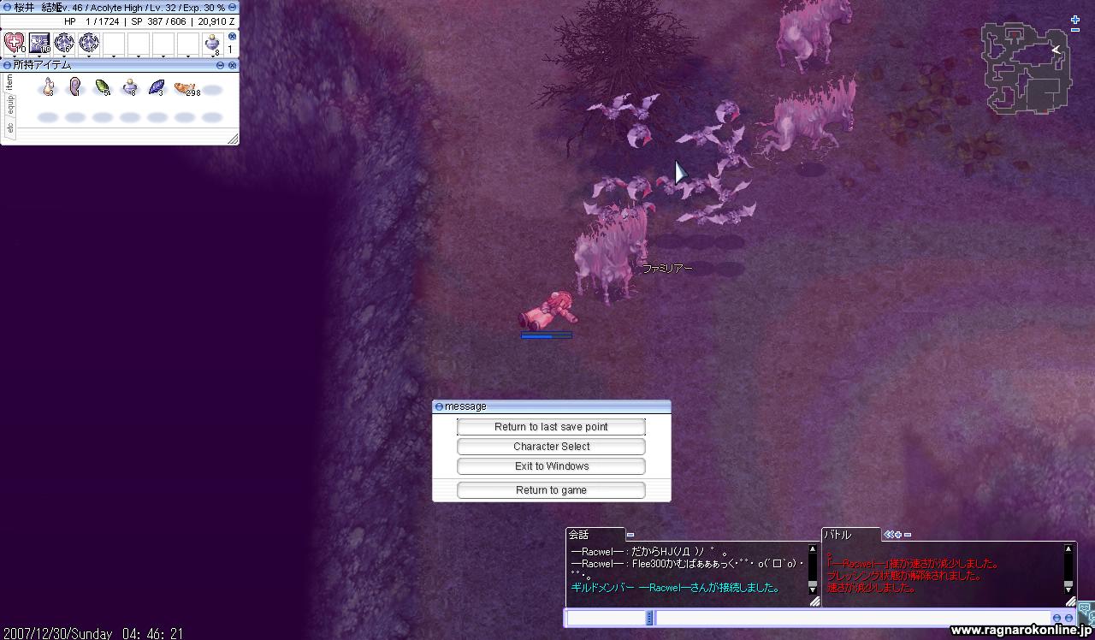Click the second round button in chat bar
Viewport: 1095px width, 640px height.
1068,618
